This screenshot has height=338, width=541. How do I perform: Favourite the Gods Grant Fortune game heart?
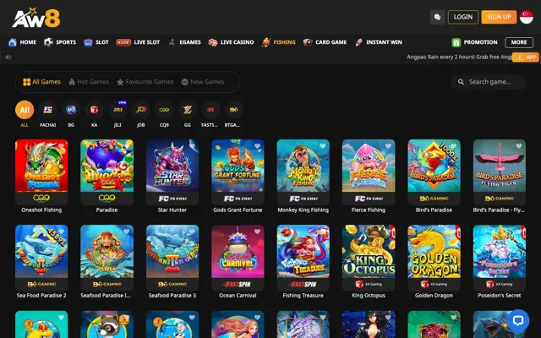point(257,146)
